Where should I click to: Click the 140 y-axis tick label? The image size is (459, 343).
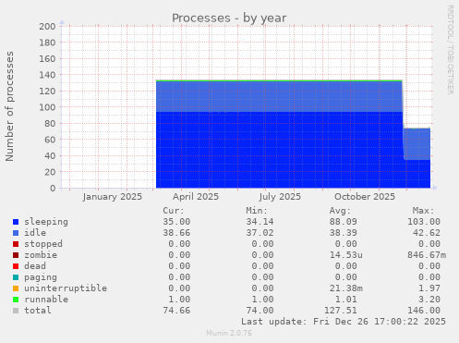click(47, 75)
